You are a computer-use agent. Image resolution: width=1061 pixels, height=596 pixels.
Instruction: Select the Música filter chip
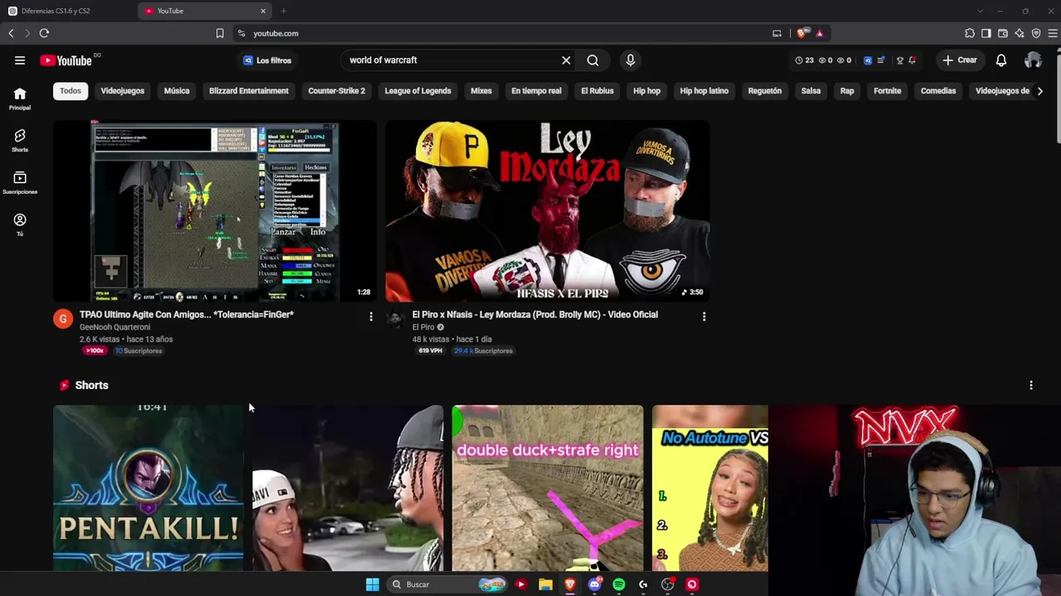pos(177,91)
